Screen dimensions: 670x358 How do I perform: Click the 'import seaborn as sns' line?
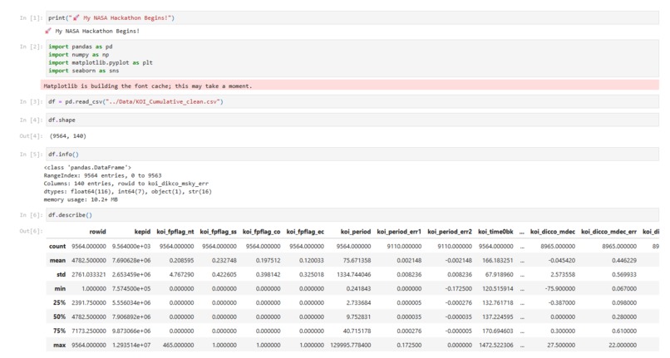point(84,71)
